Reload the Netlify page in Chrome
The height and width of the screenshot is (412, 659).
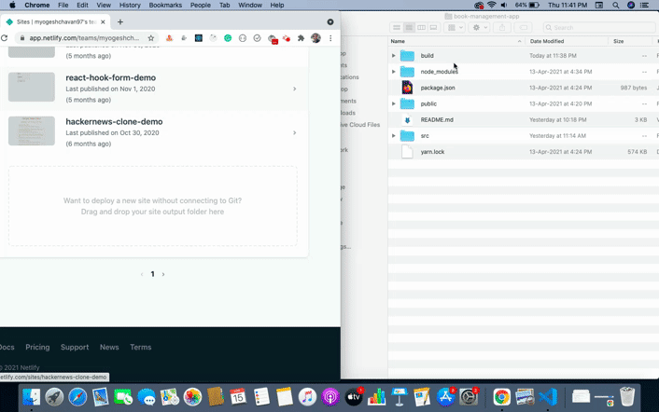point(5,38)
